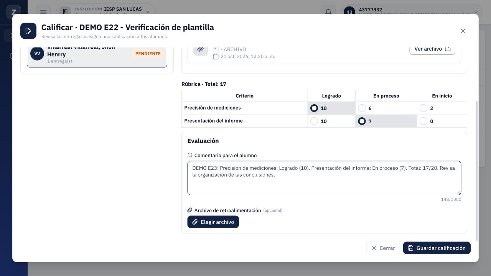Click the En proceso column header

point(386,96)
